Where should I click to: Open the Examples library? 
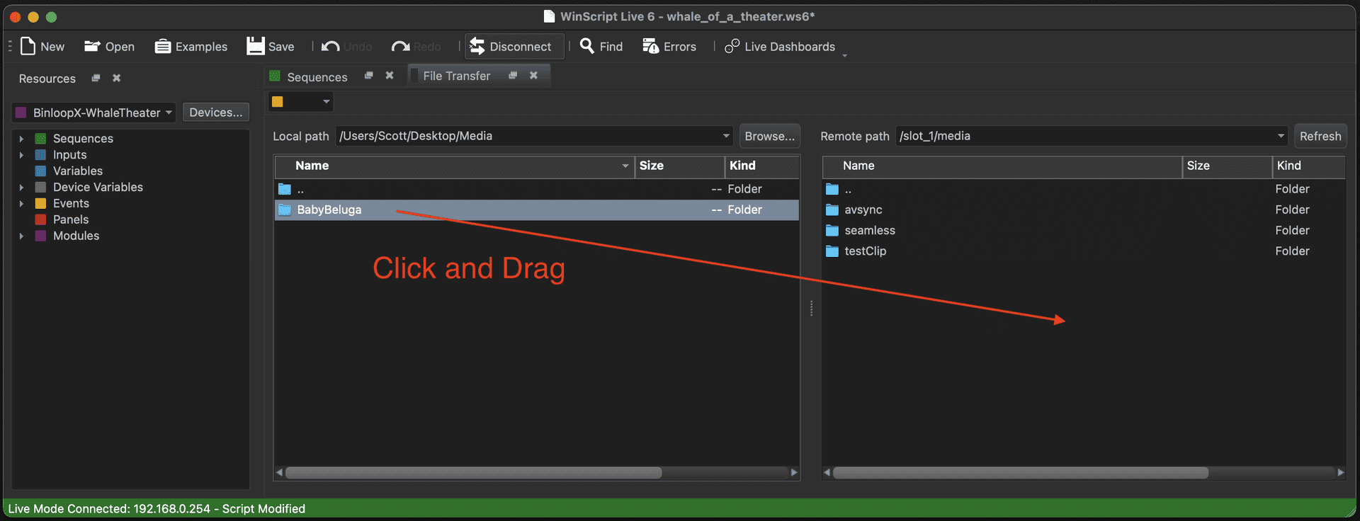coord(163,46)
